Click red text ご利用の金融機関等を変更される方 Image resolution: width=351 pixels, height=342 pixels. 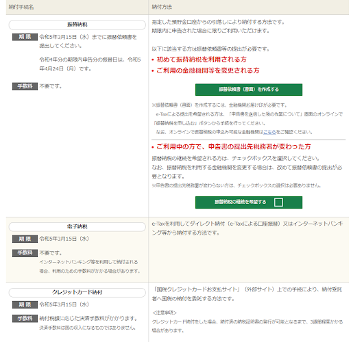click(208, 70)
